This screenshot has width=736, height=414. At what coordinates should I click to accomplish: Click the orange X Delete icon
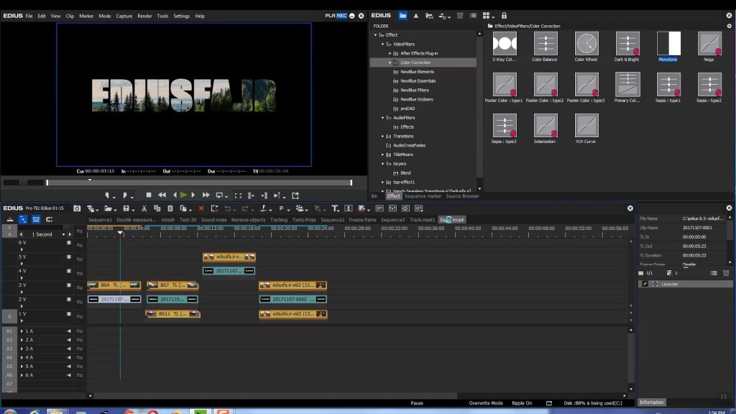click(201, 208)
